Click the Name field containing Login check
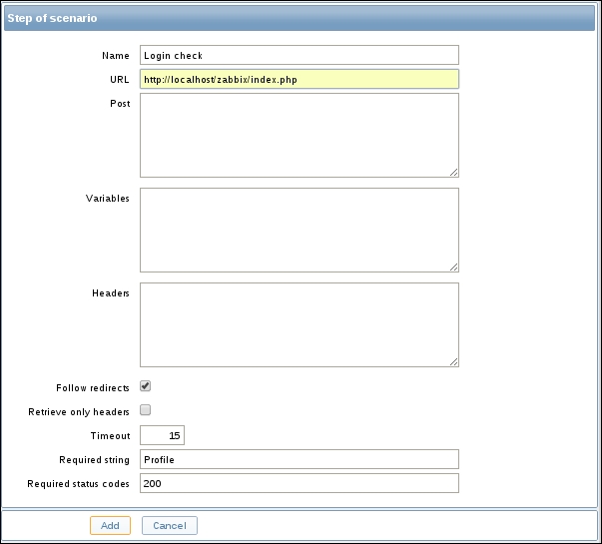 click(x=299, y=56)
